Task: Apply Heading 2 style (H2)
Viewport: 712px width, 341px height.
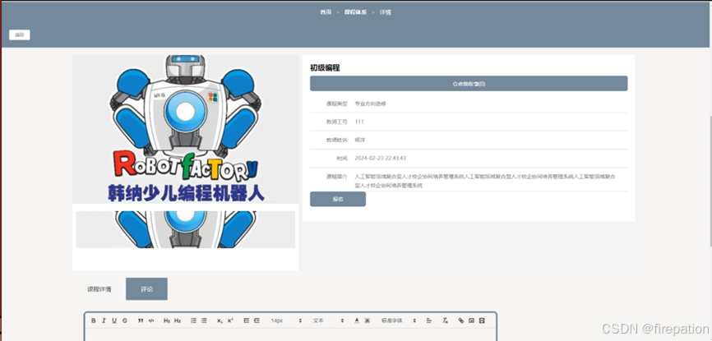Action: point(178,320)
